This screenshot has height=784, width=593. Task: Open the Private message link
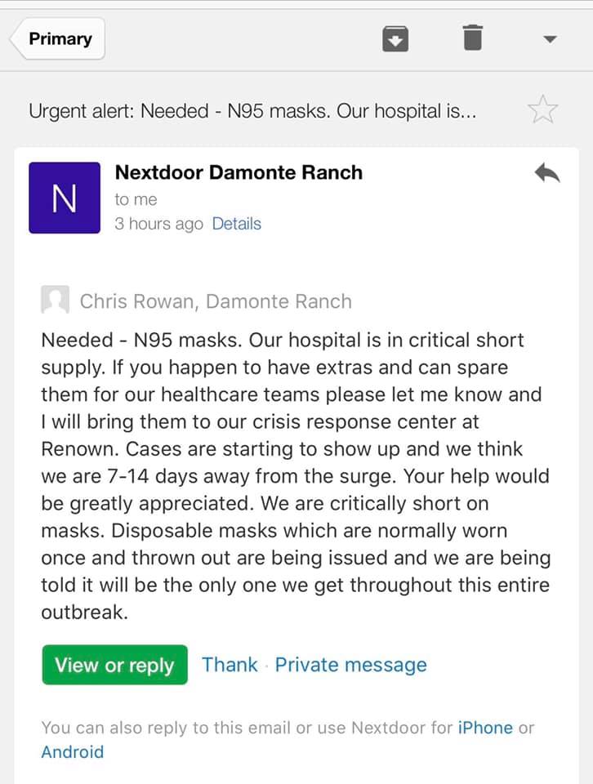click(351, 665)
